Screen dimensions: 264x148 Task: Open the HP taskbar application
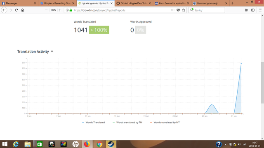click(x=75, y=144)
